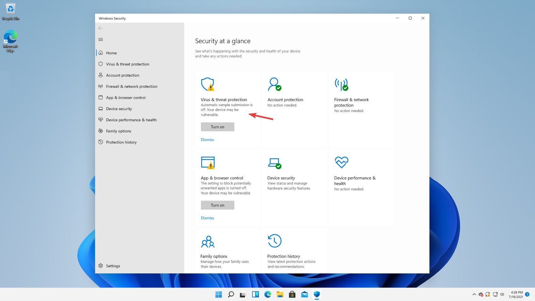Click the Windows Security taskbar icon

(x=317, y=295)
